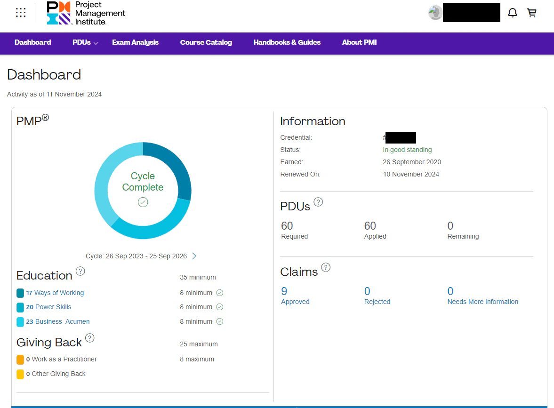Viewport: 554px width, 408px height.
Task: Click the '35 minimum' Education text
Action: pyautogui.click(x=198, y=277)
